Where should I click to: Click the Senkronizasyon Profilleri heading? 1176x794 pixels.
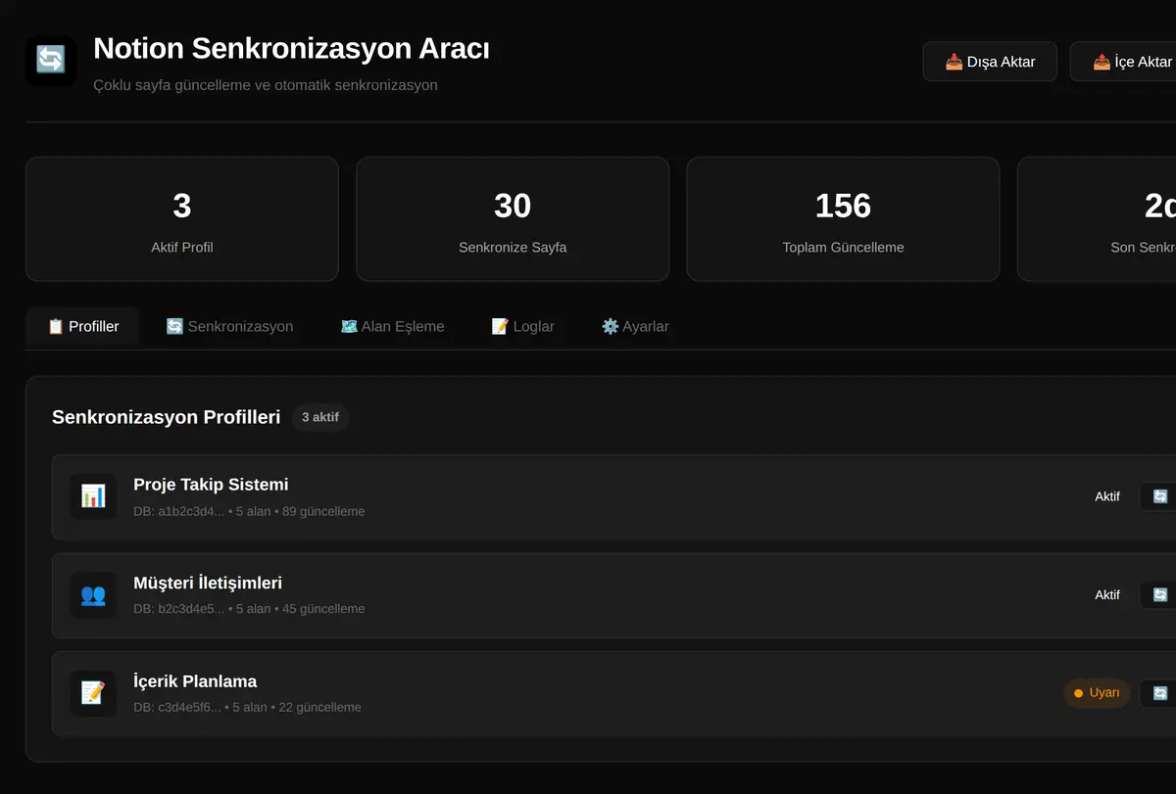[167, 417]
